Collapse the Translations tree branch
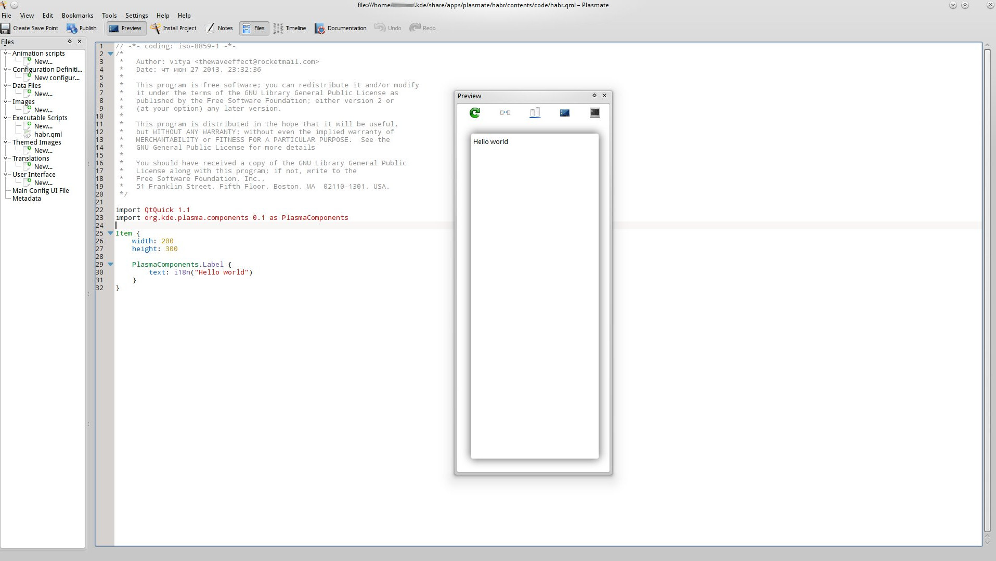Screen dimensions: 996x561 [x=5, y=158]
